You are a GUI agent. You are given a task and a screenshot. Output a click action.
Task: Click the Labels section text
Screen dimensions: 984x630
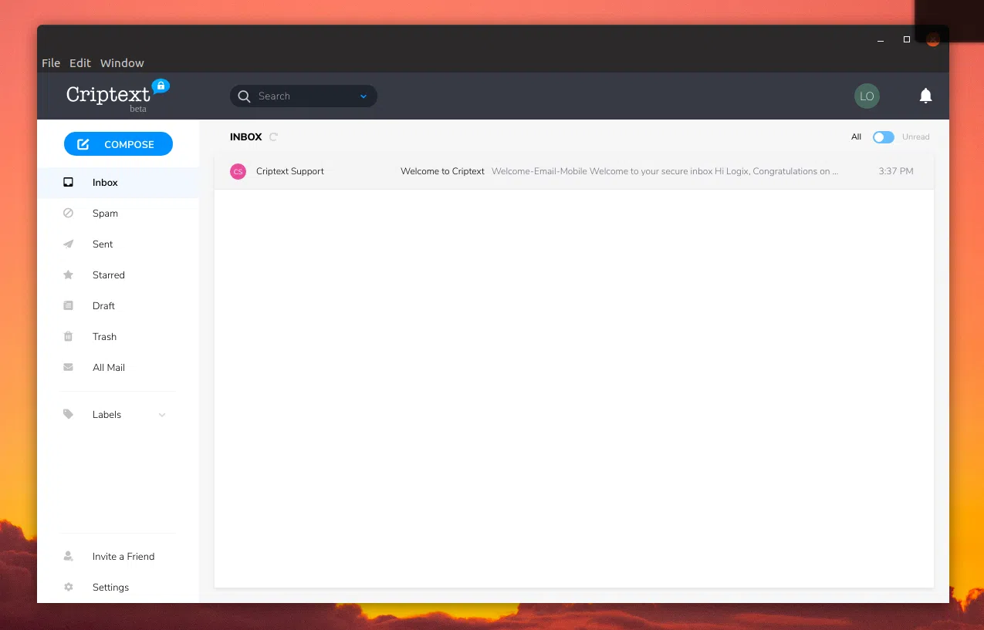[x=107, y=415]
